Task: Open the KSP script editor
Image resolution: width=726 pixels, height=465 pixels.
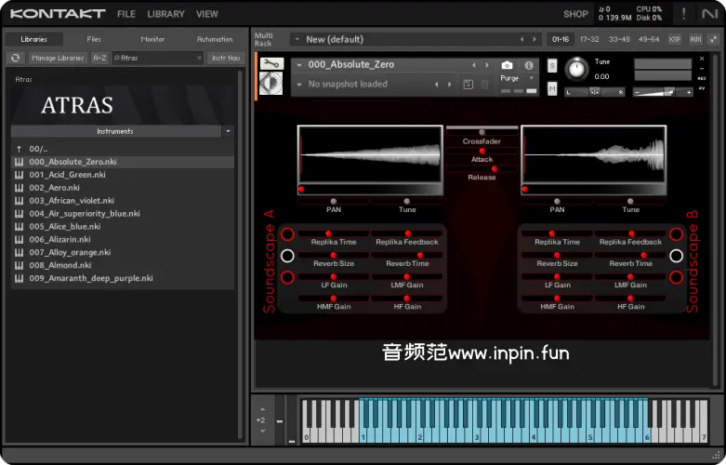Action: [x=674, y=39]
